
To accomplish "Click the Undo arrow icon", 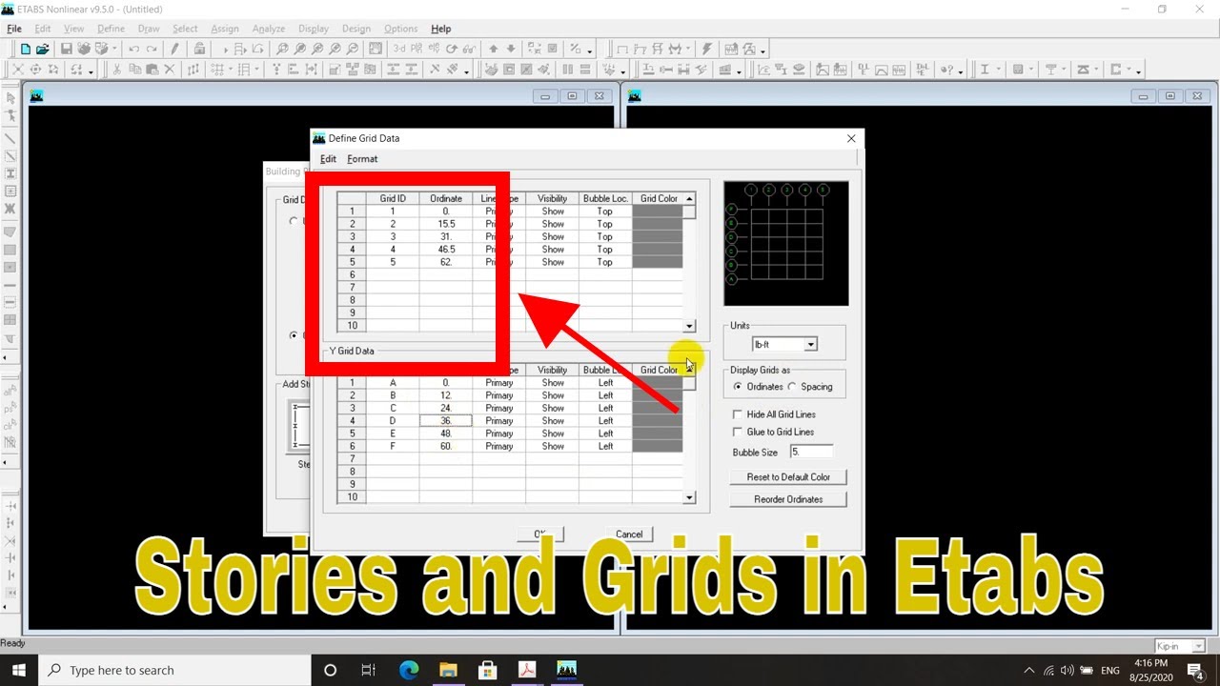I will (134, 49).
